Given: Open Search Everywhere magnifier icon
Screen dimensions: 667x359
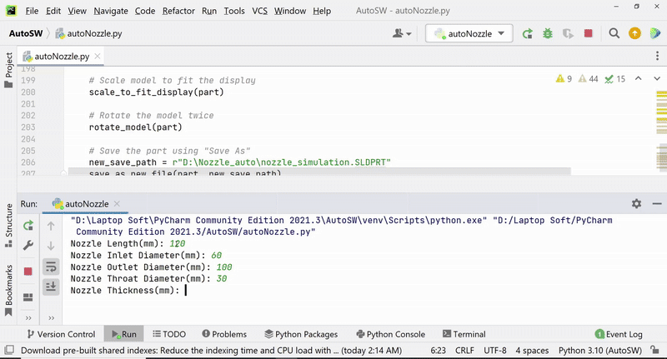Looking at the screenshot, I should point(614,33).
